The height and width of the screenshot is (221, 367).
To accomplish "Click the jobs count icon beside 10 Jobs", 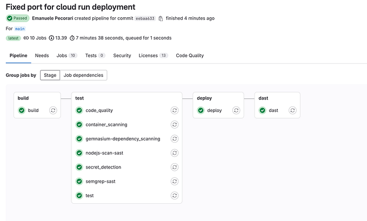I will [x=26, y=38].
